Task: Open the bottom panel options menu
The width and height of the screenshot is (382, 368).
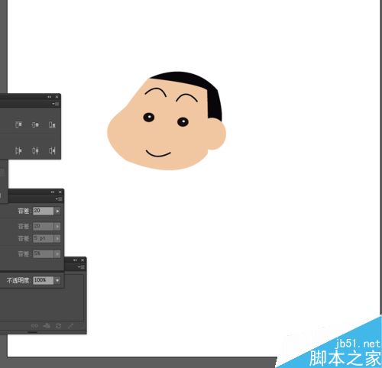Action: click(81, 267)
